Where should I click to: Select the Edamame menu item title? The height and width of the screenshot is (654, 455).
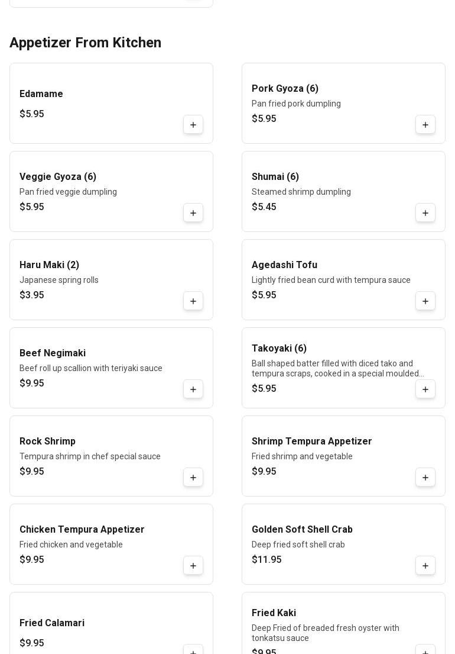[x=41, y=94]
